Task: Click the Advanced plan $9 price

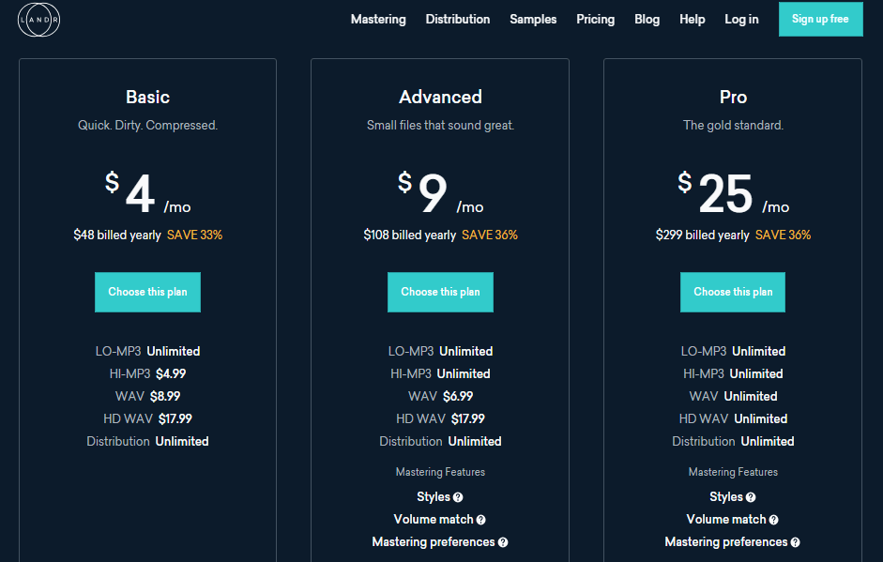Action: [x=433, y=195]
